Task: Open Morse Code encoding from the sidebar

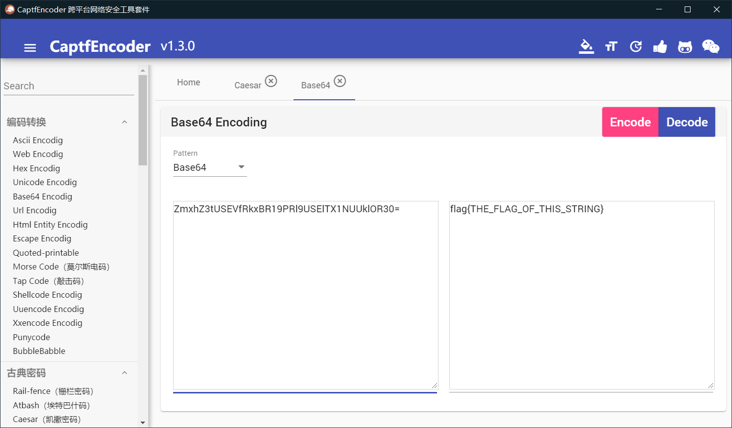Action: 61,267
